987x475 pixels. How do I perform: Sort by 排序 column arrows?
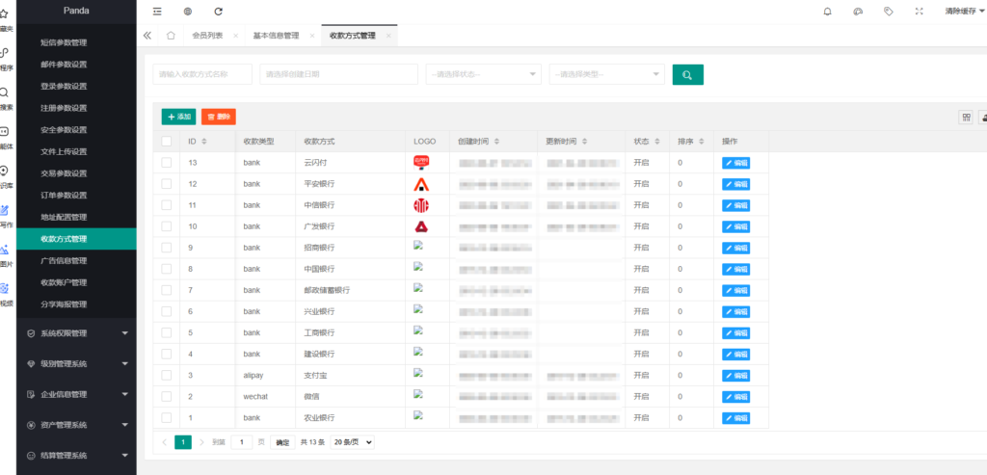[702, 142]
